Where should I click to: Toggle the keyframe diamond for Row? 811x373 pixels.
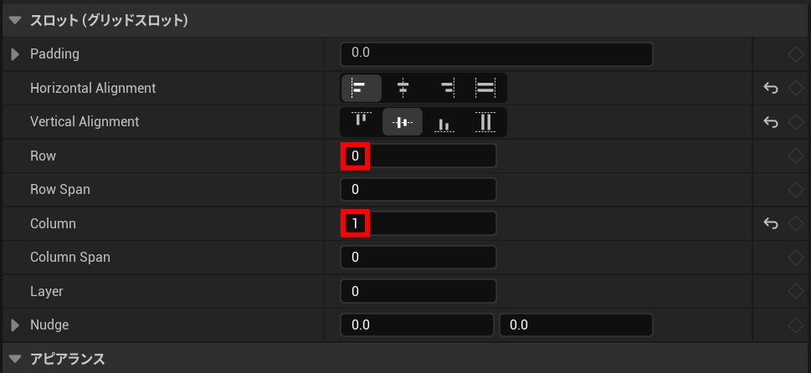(x=795, y=156)
